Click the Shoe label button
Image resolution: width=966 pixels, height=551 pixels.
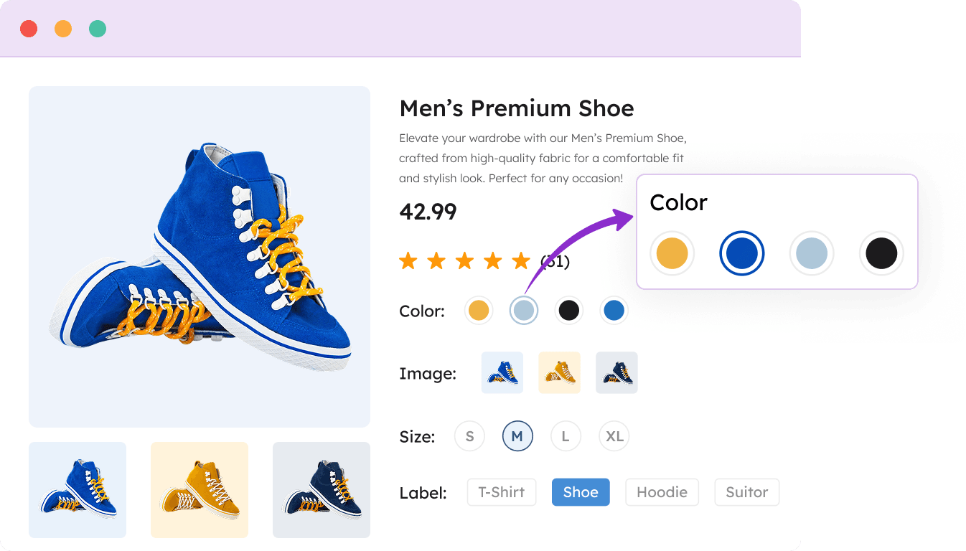coord(581,492)
